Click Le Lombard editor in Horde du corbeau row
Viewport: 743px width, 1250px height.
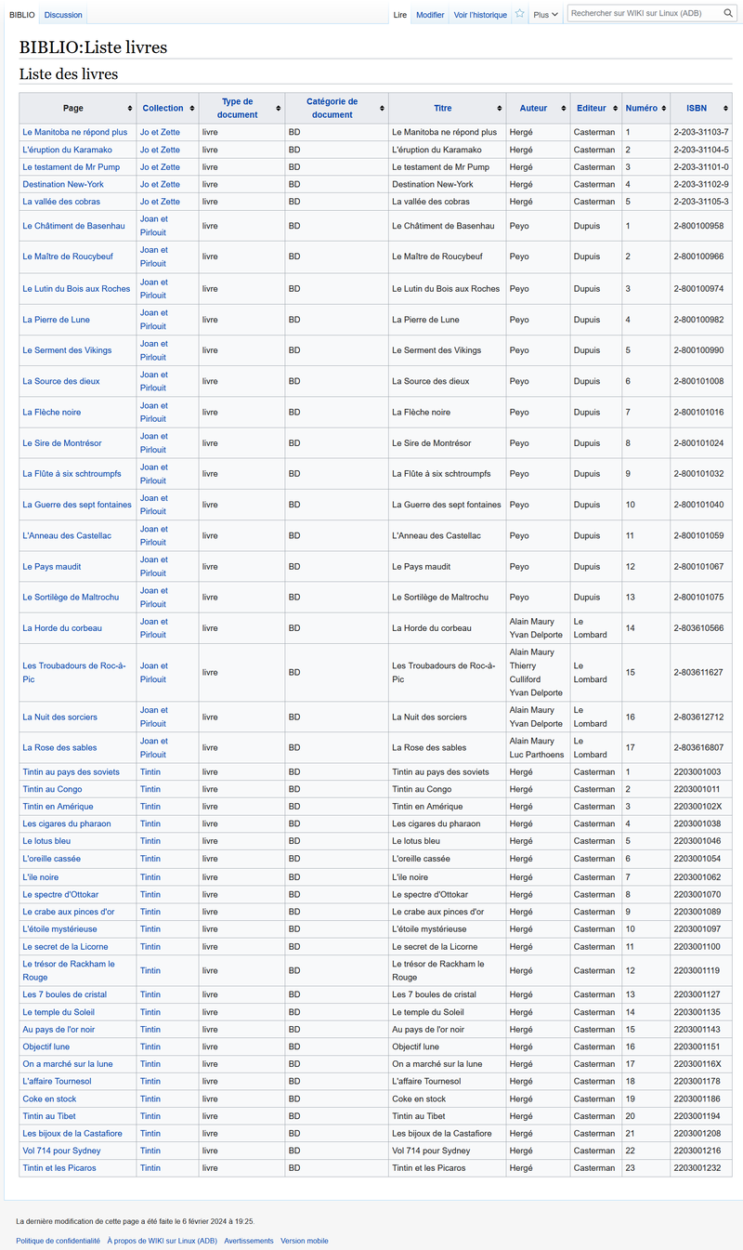click(x=591, y=628)
